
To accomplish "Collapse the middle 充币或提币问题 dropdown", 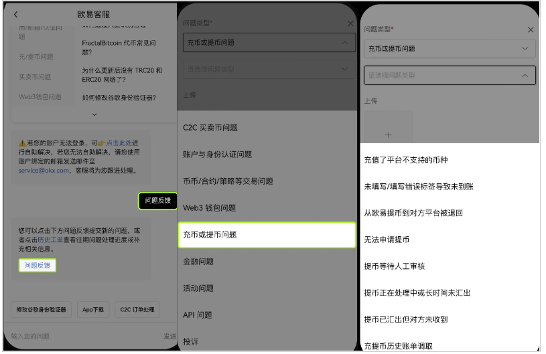I will [x=269, y=42].
